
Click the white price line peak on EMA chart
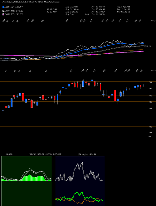coord(118,40)
